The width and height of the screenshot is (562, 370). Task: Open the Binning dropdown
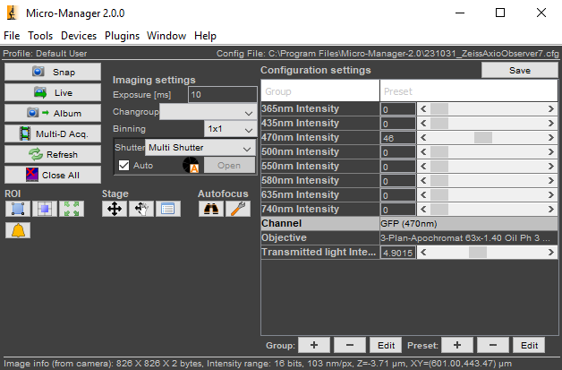pyautogui.click(x=230, y=129)
